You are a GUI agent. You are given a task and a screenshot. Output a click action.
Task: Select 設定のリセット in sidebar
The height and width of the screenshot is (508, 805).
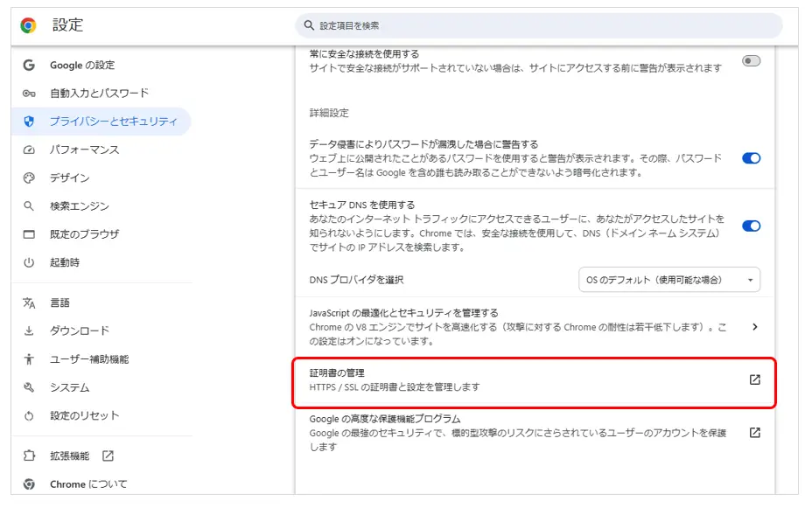(84, 415)
